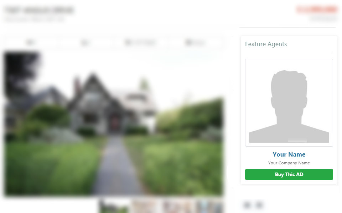Open the third tab with icon and label

[x=140, y=42]
